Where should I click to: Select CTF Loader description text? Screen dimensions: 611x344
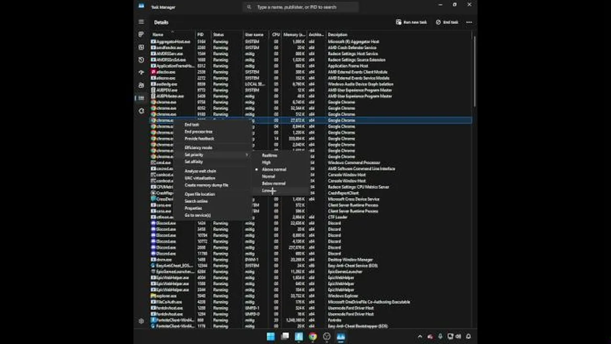pyautogui.click(x=338, y=217)
